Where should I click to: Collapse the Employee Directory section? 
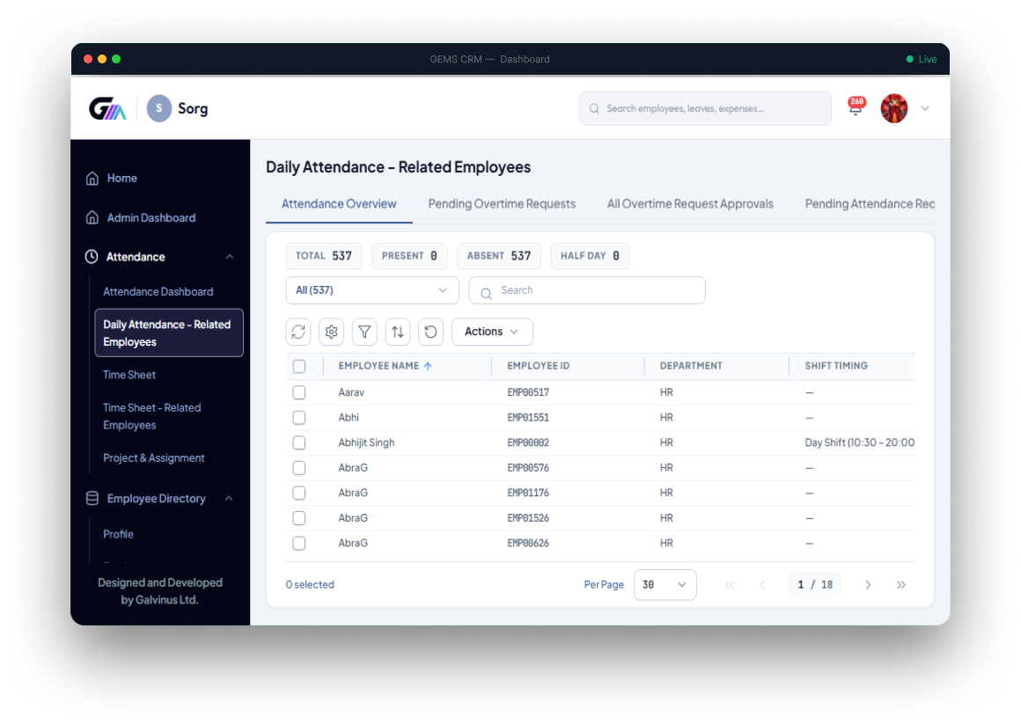point(229,498)
